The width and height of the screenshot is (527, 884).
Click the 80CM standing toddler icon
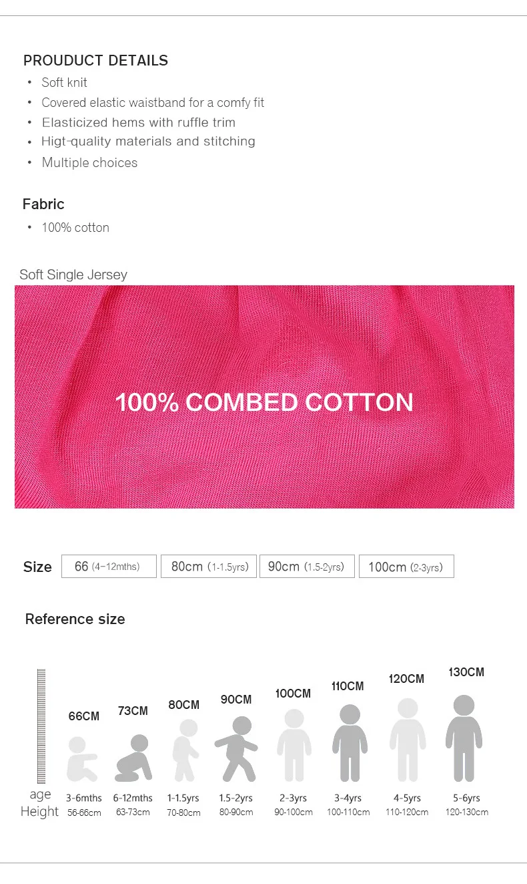185,750
